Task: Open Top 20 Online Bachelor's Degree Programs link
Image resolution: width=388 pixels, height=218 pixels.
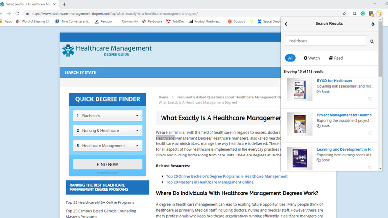Action: click(226, 176)
